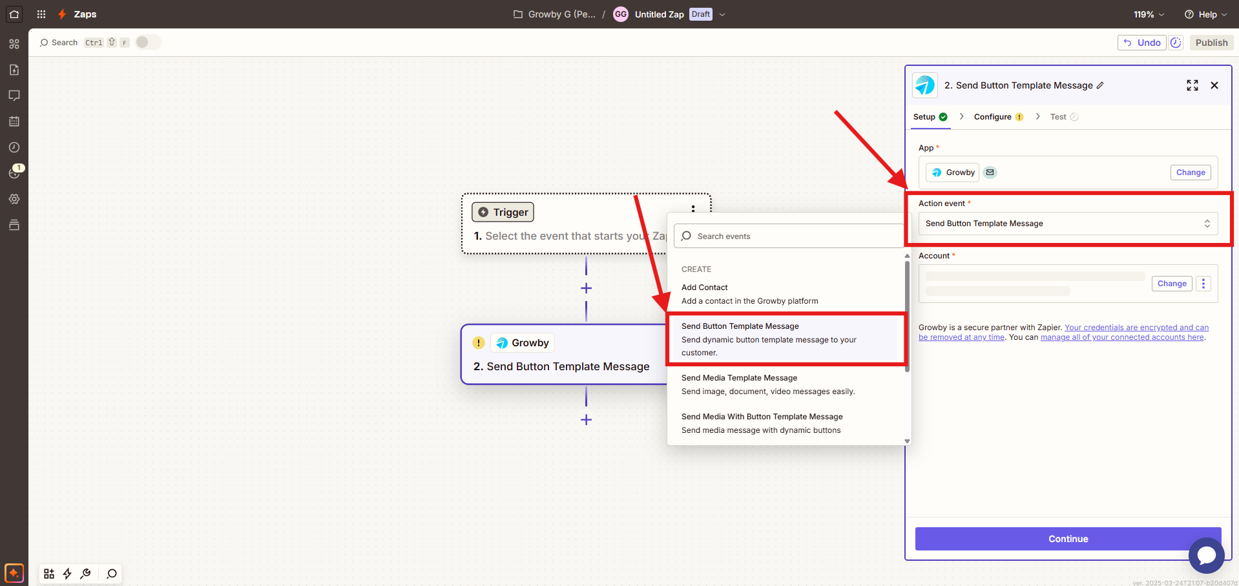Open the Action event dropdown
Image resolution: width=1239 pixels, height=586 pixels.
[1068, 224]
